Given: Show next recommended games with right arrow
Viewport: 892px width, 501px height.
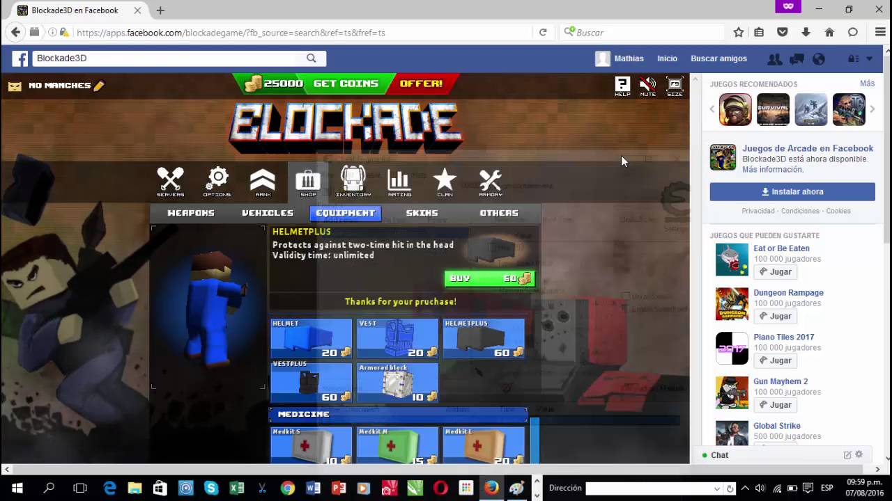Looking at the screenshot, I should (x=872, y=109).
